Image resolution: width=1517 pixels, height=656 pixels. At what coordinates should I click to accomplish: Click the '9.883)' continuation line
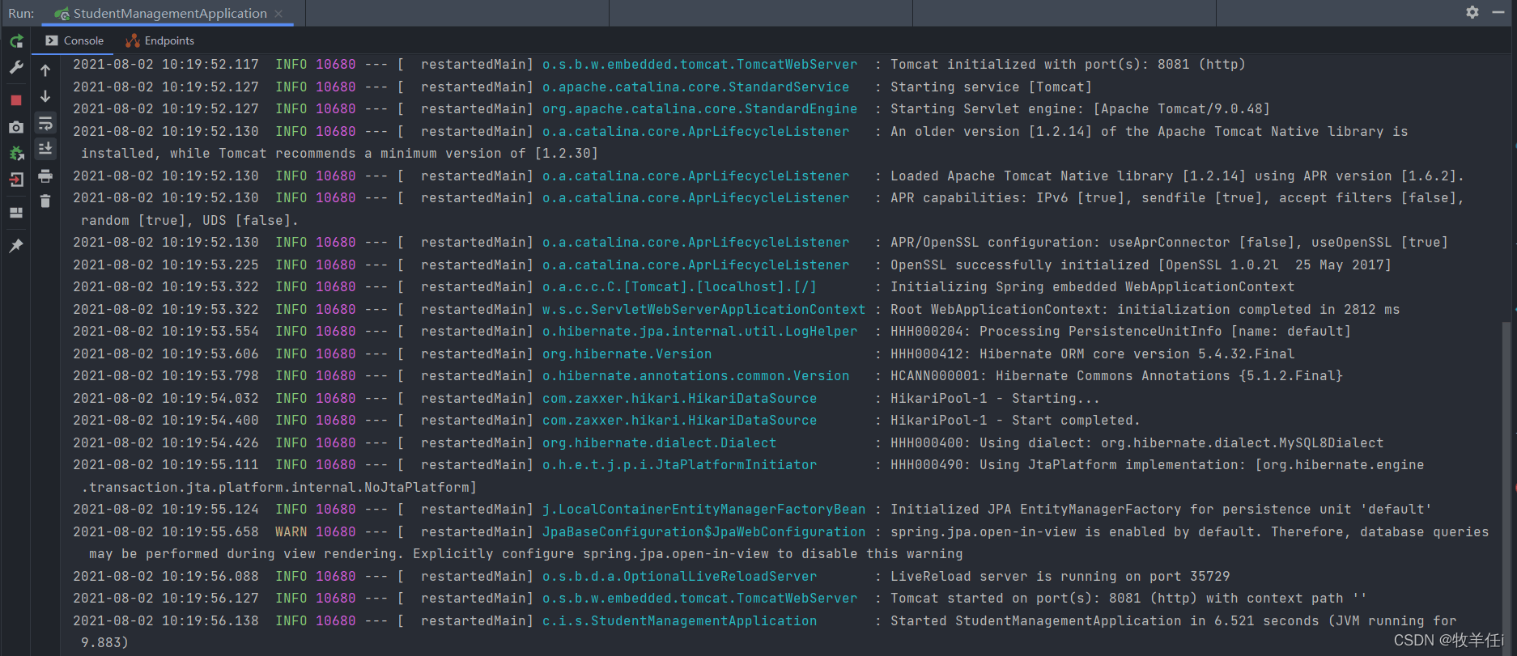[x=104, y=642]
